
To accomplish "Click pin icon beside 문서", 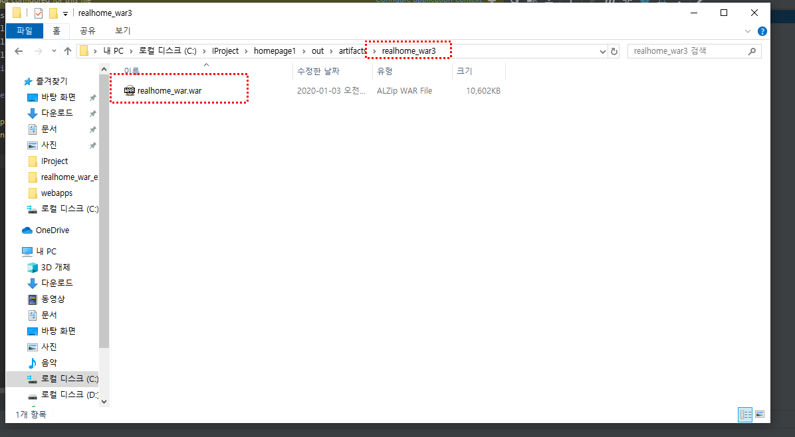I will pos(93,130).
